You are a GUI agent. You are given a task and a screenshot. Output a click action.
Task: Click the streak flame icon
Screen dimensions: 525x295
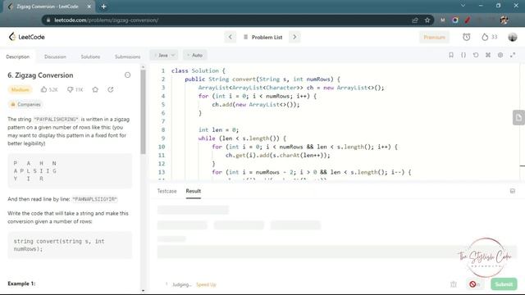pyautogui.click(x=485, y=37)
